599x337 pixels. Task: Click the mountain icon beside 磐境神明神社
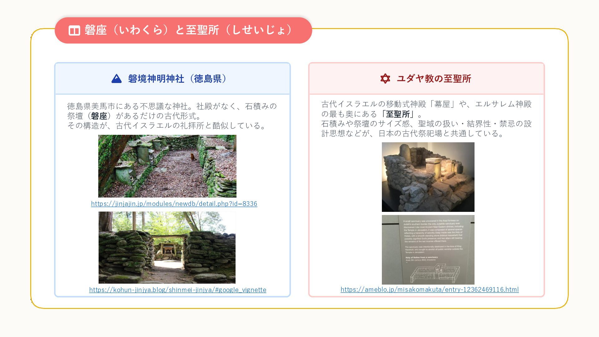[x=116, y=79]
